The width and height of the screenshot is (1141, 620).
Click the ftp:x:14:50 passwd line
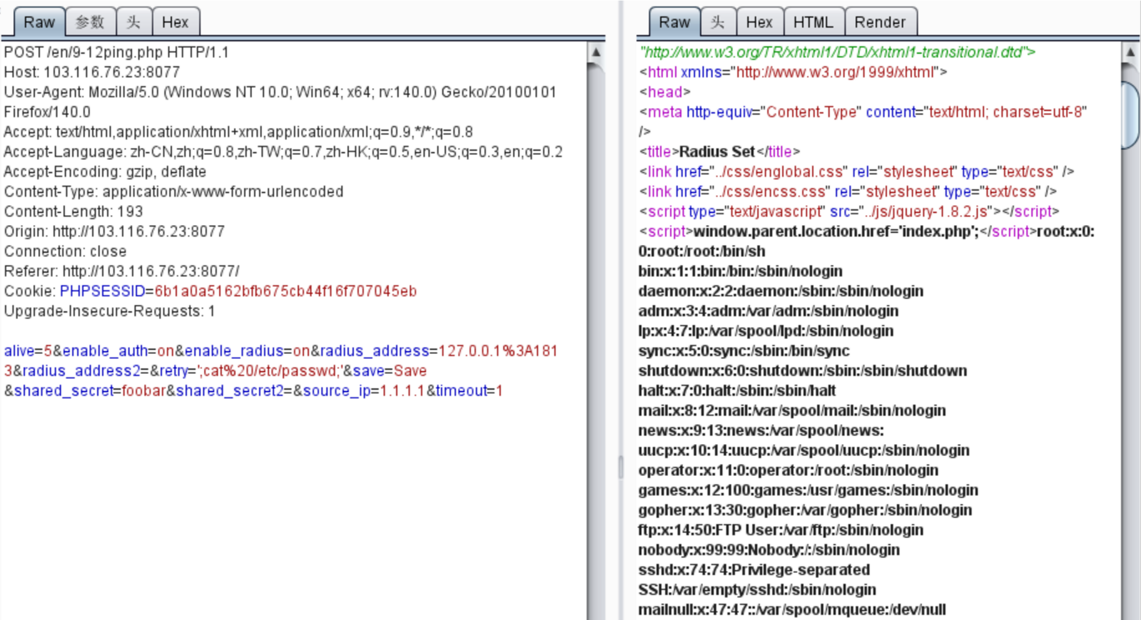[x=781, y=530]
